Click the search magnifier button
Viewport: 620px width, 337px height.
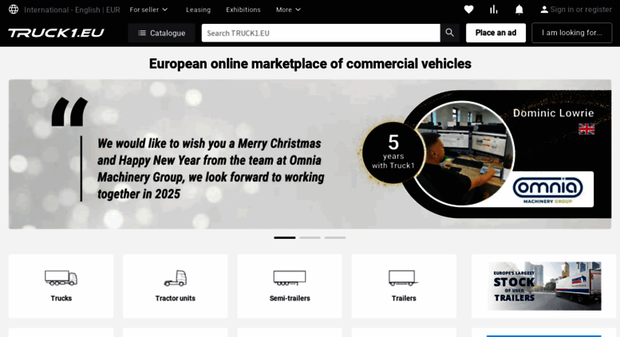pyautogui.click(x=449, y=33)
